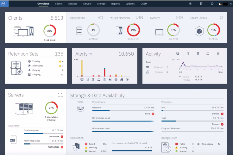Toggle the systems laptop filter in Activity panel
Screen dimensions: 233x155
pos(208,54)
